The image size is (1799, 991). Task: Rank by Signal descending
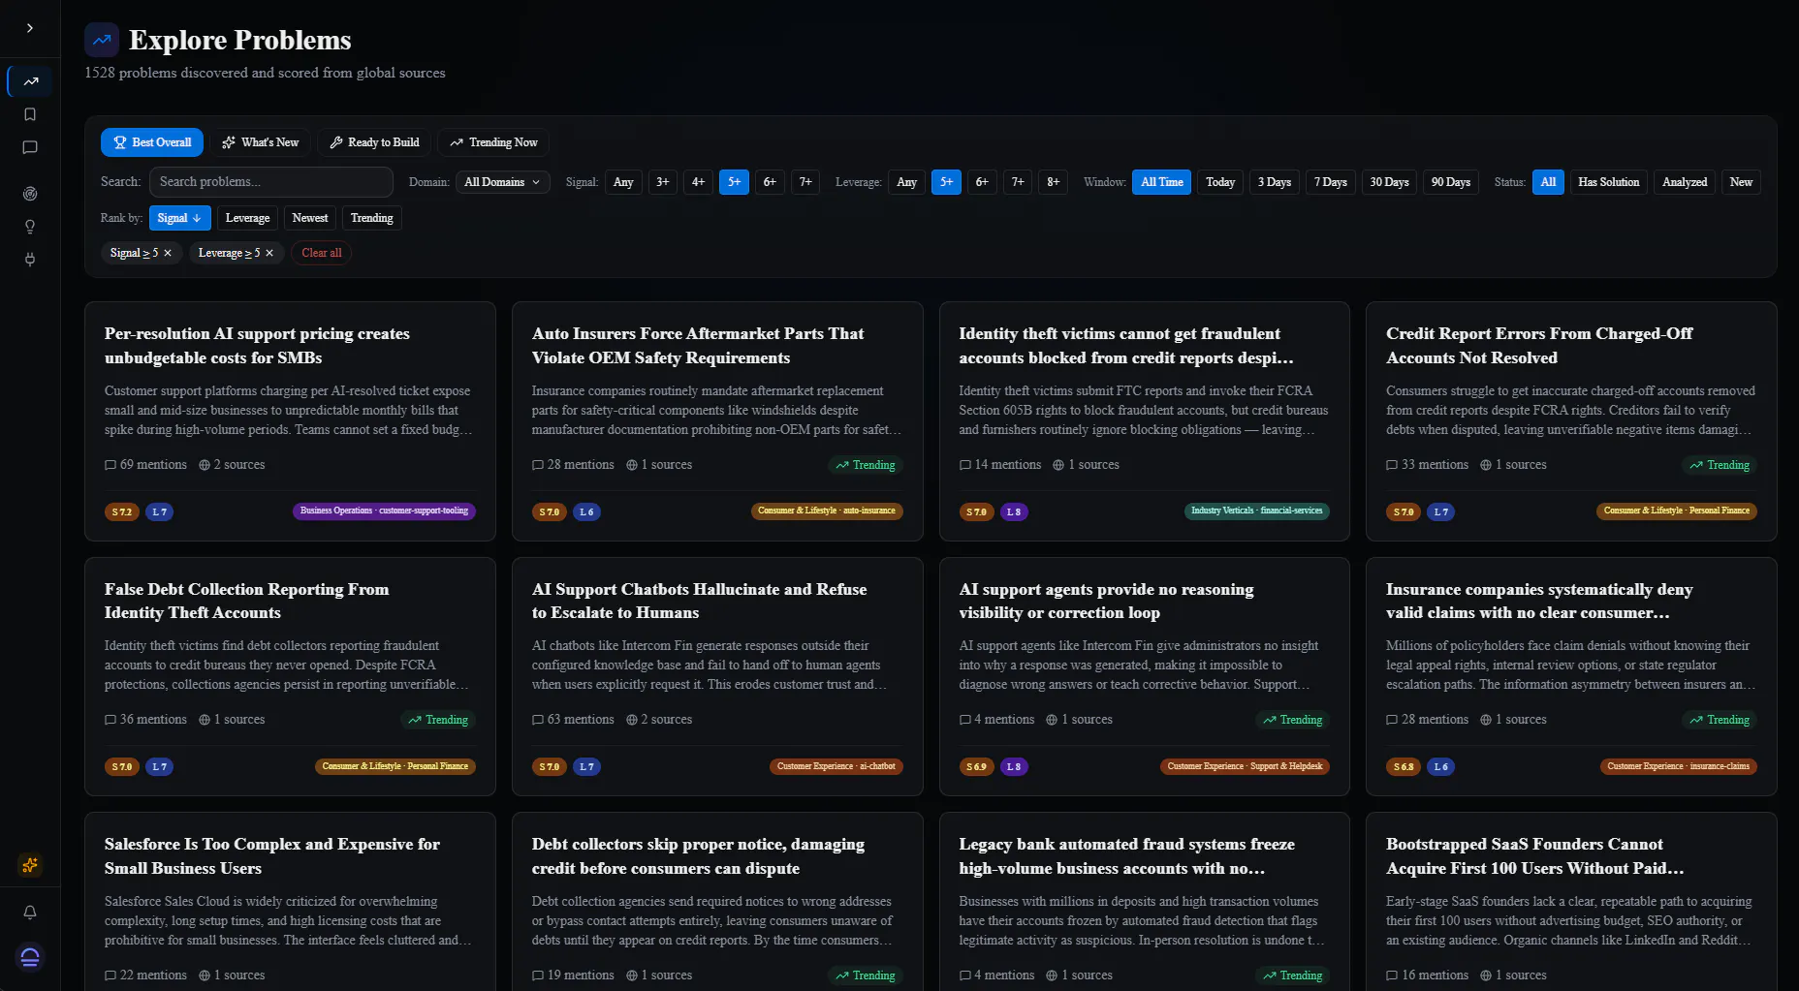coord(179,218)
